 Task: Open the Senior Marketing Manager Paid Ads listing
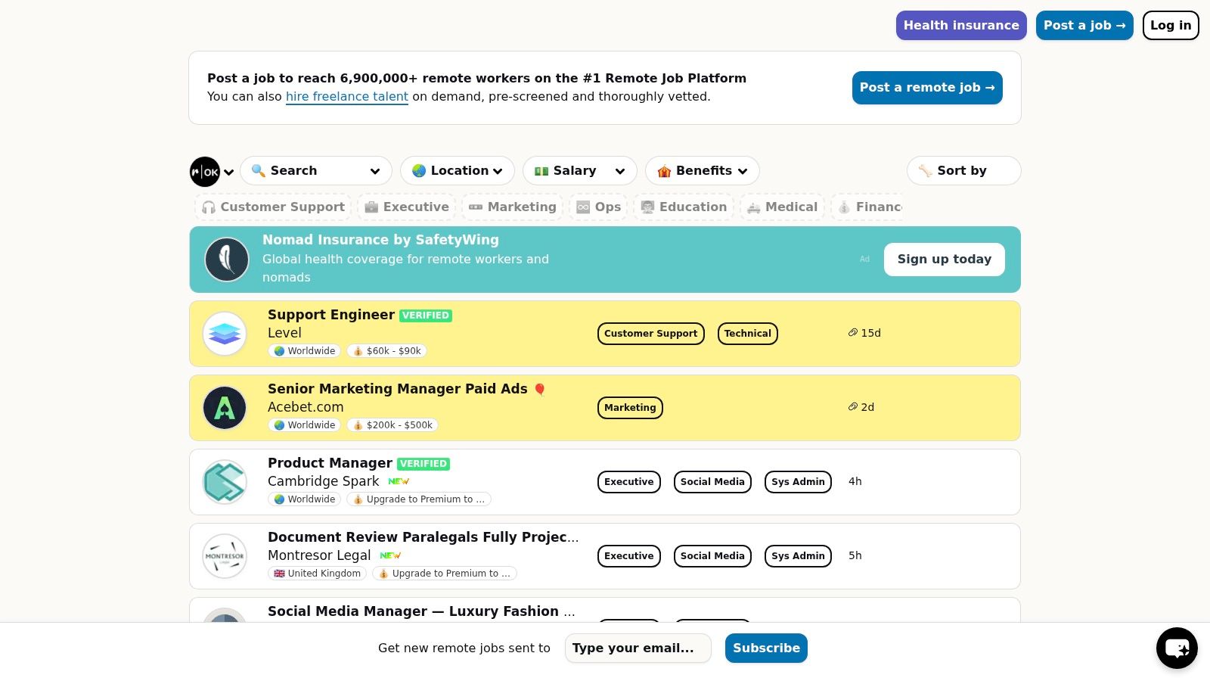[x=398, y=389]
